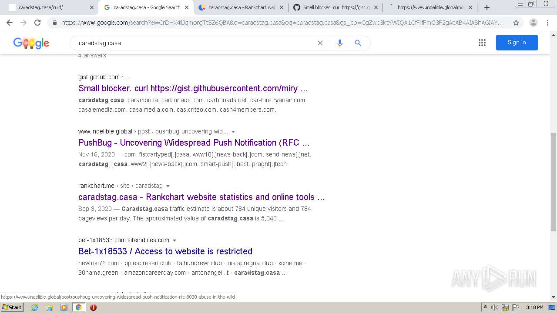Open the Small blocker gist result link
557x313 pixels.
pyautogui.click(x=193, y=88)
